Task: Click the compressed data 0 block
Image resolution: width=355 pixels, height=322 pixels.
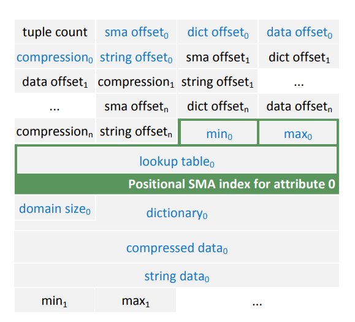Action: (x=177, y=247)
